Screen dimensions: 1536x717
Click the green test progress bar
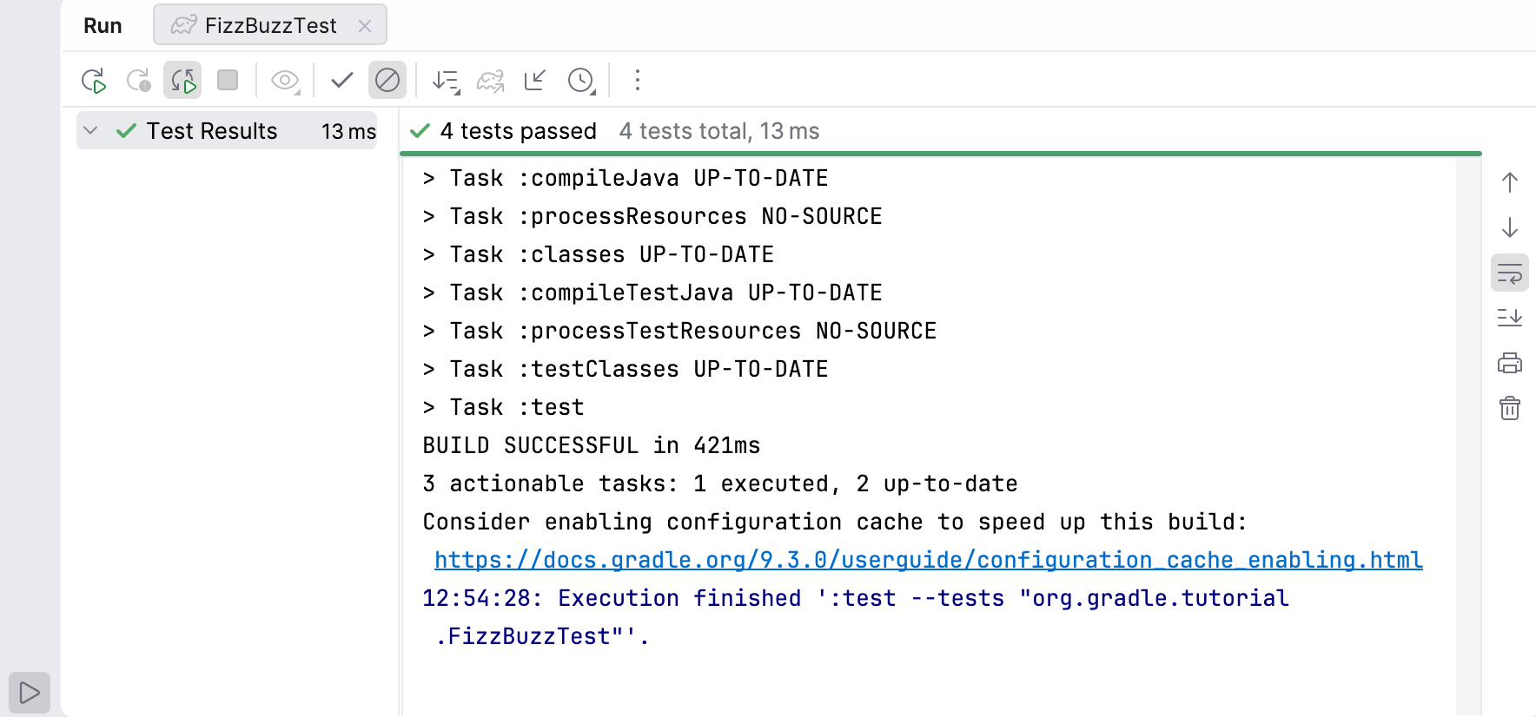click(941, 154)
